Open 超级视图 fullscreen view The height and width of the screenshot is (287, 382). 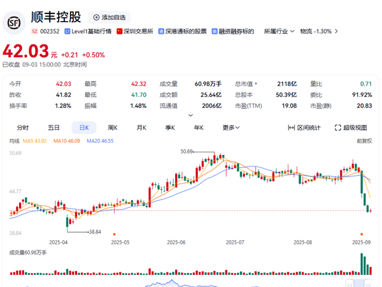[351, 128]
